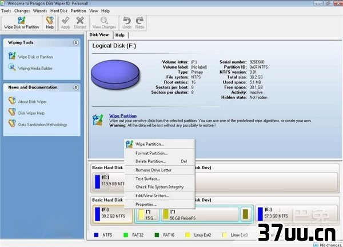The image size is (343, 247).
Task: Switch to the Disk View tab
Action: pyautogui.click(x=99, y=35)
